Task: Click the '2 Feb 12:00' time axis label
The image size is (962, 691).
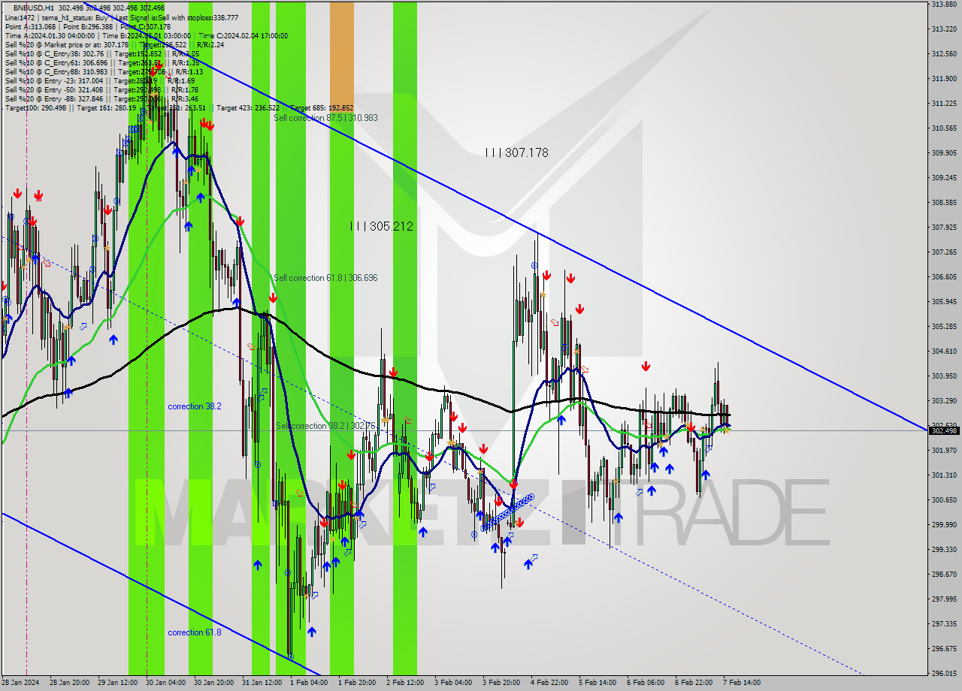Action: point(405,683)
